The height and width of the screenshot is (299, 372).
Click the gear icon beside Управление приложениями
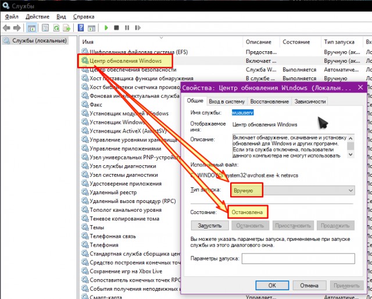(x=85, y=148)
